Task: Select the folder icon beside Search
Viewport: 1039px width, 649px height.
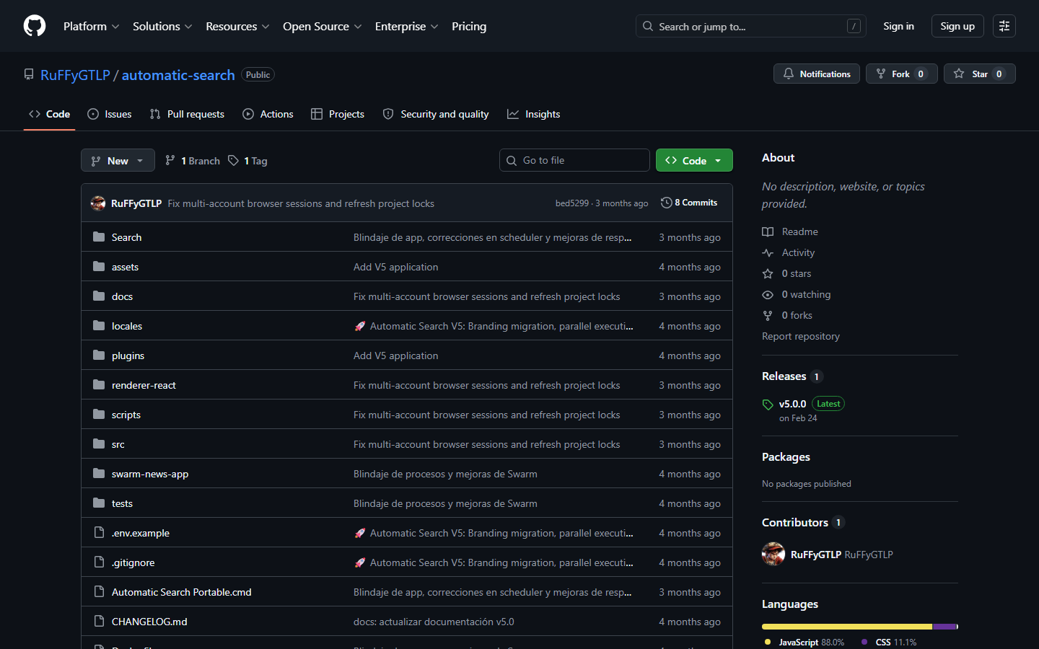Action: pyautogui.click(x=99, y=237)
